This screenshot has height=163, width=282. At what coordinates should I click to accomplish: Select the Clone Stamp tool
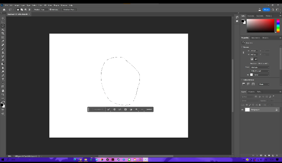[3, 53]
